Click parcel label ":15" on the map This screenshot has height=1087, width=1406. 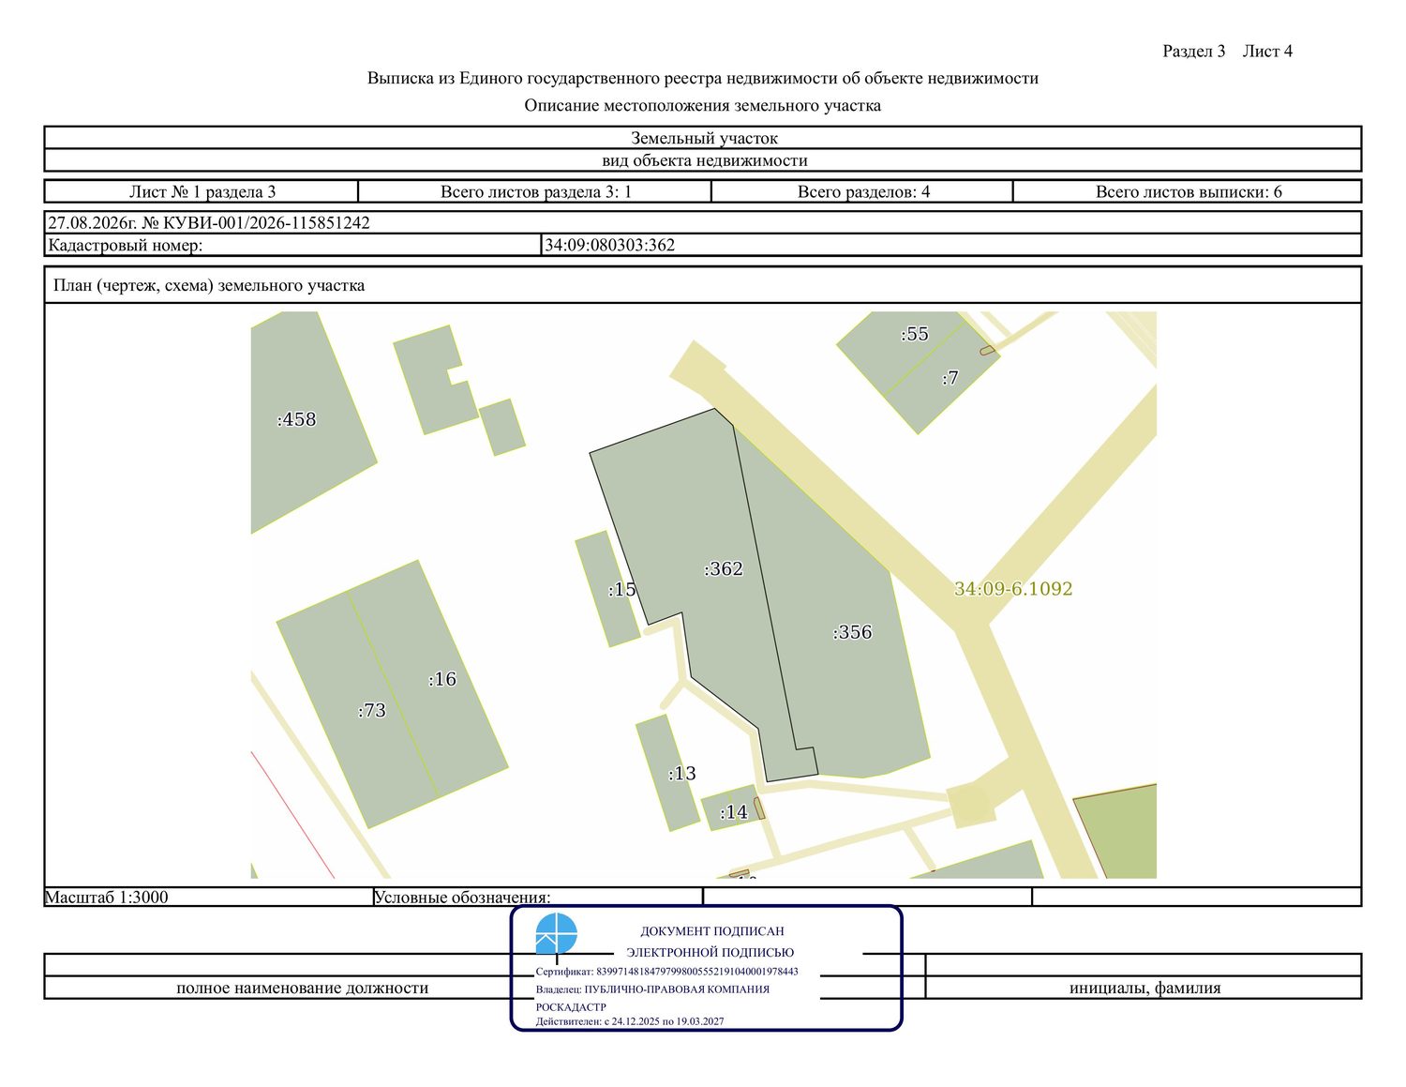pos(621,589)
